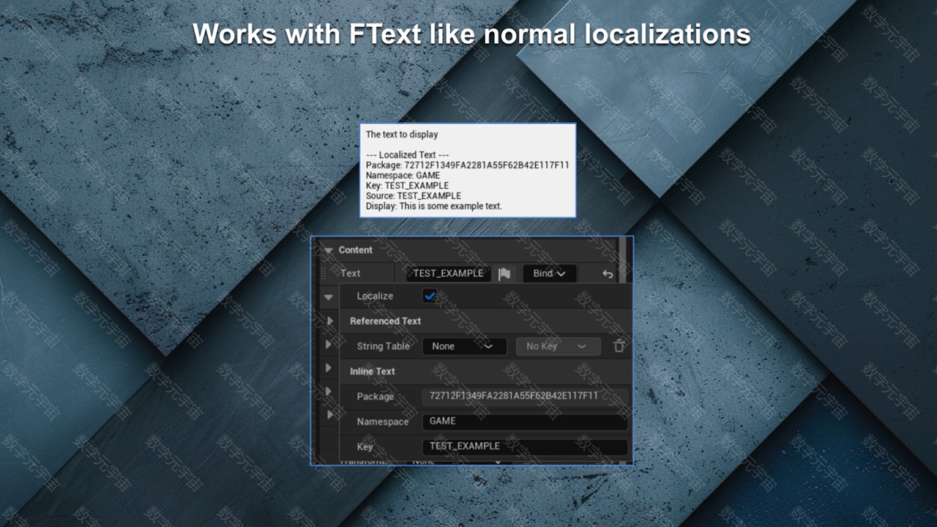Viewport: 937px width, 527px height.
Task: Click the Referenced Text header
Action: (385, 321)
